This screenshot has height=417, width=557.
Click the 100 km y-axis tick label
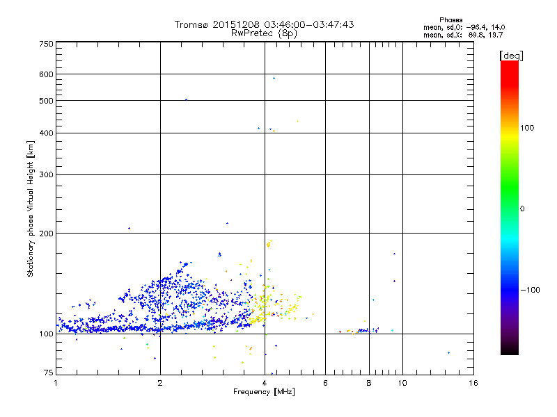(47, 334)
